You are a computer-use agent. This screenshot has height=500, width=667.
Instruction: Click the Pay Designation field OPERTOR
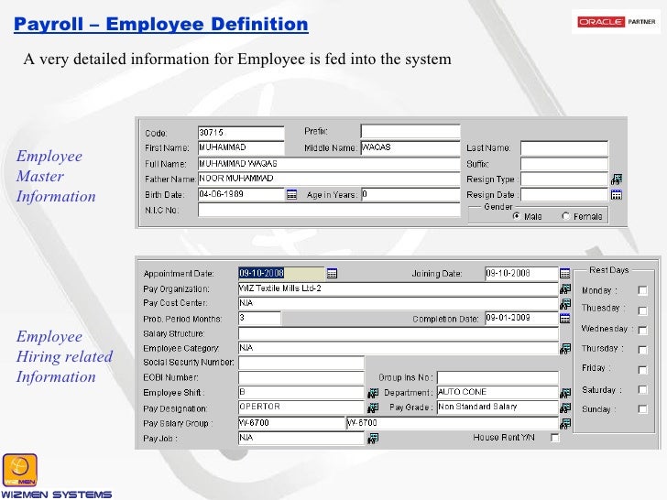point(301,408)
